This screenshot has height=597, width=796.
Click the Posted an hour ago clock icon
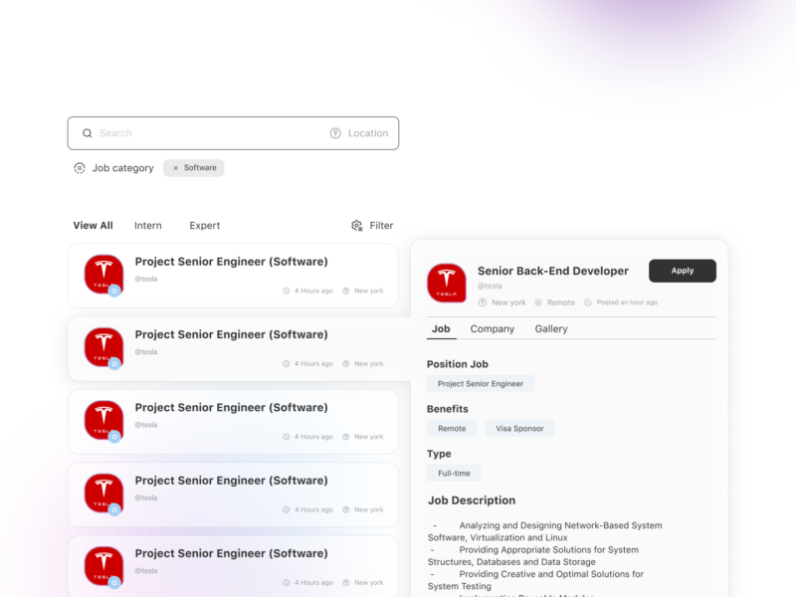click(588, 302)
